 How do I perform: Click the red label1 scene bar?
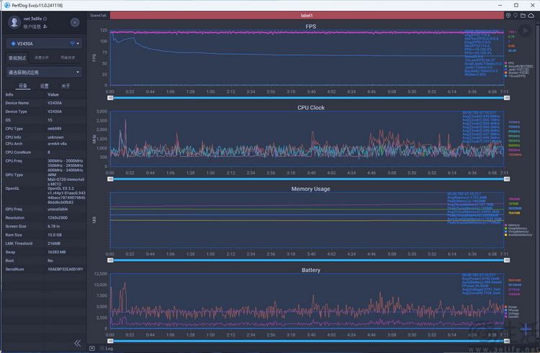pyautogui.click(x=307, y=16)
